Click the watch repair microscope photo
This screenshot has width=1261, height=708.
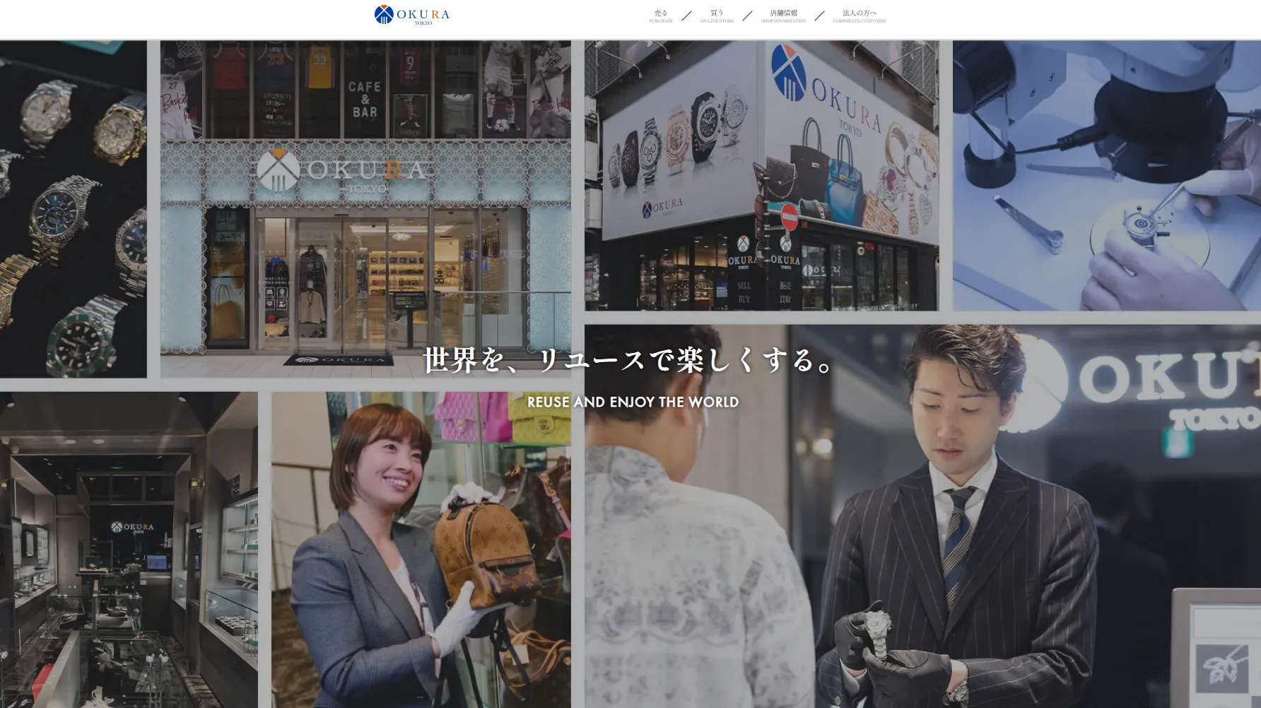(1106, 175)
